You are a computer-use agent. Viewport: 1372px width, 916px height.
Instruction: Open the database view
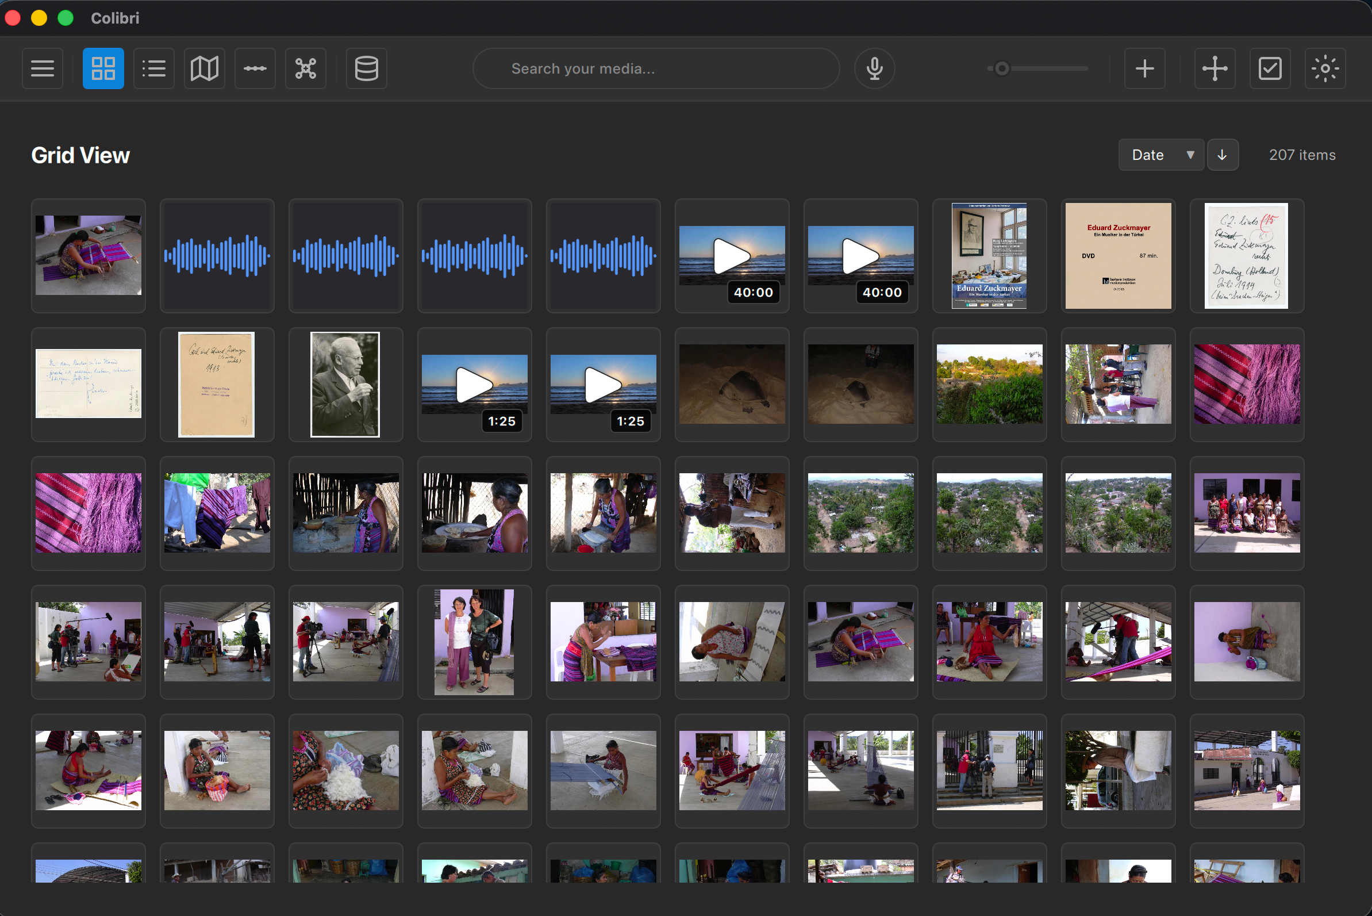point(366,68)
